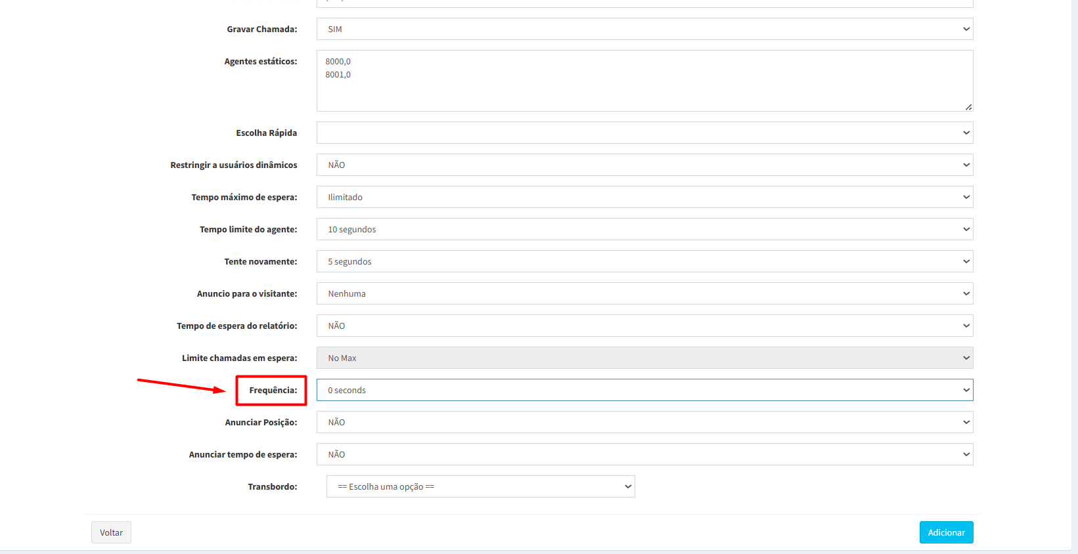This screenshot has height=554, width=1078.
Task: Expand the Escolha Rápida dropdown
Action: click(x=644, y=133)
